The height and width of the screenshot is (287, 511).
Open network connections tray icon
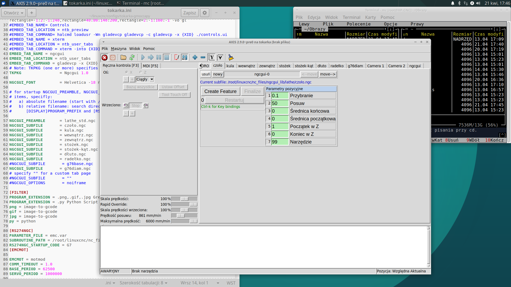(465, 3)
